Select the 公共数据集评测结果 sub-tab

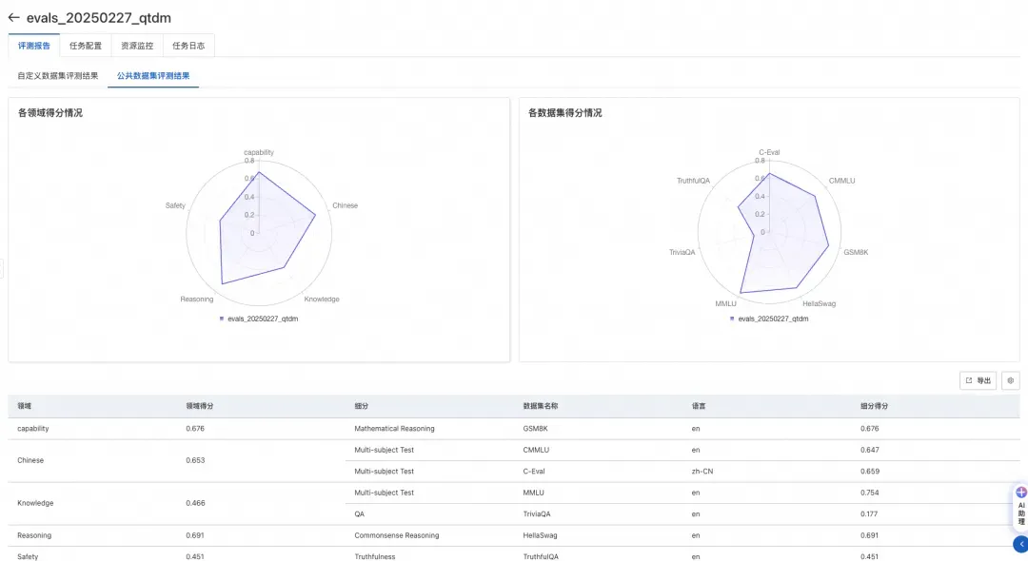tap(152, 75)
